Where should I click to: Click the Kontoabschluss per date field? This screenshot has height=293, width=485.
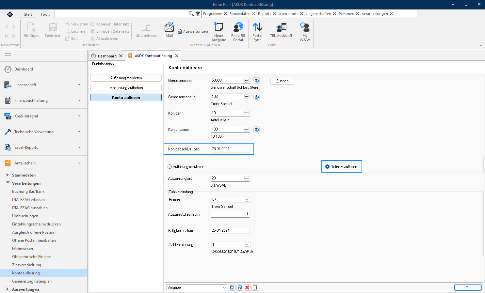(230, 149)
